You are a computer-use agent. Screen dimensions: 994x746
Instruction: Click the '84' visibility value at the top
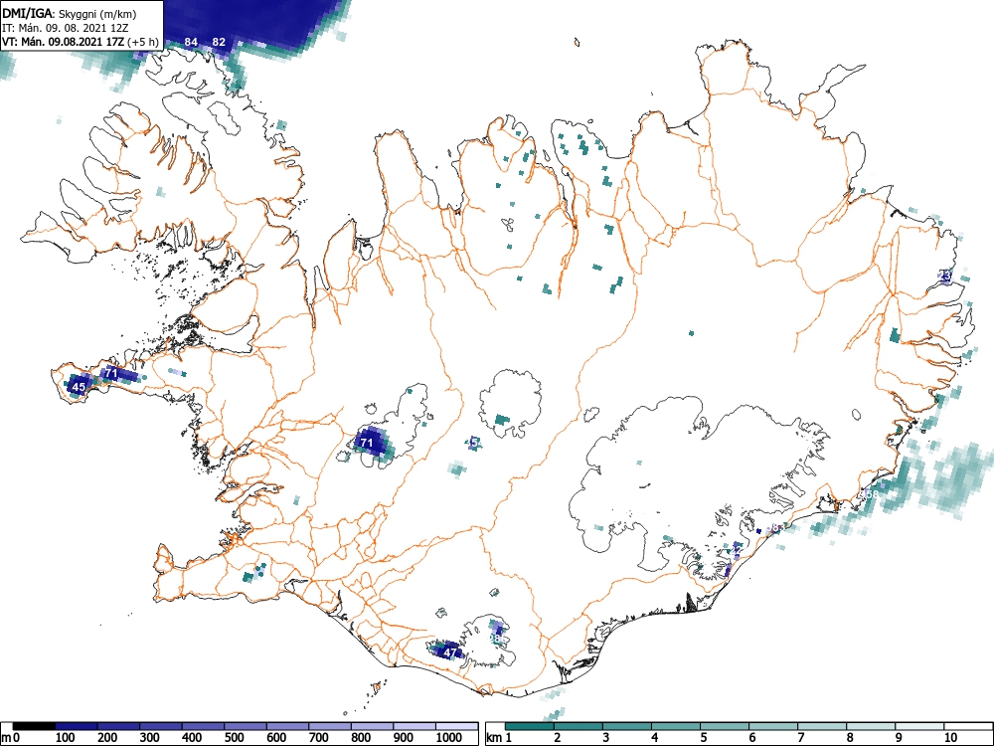(191, 42)
